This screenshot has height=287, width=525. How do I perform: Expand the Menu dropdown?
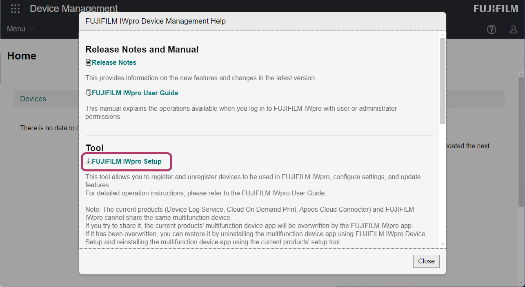click(21, 29)
